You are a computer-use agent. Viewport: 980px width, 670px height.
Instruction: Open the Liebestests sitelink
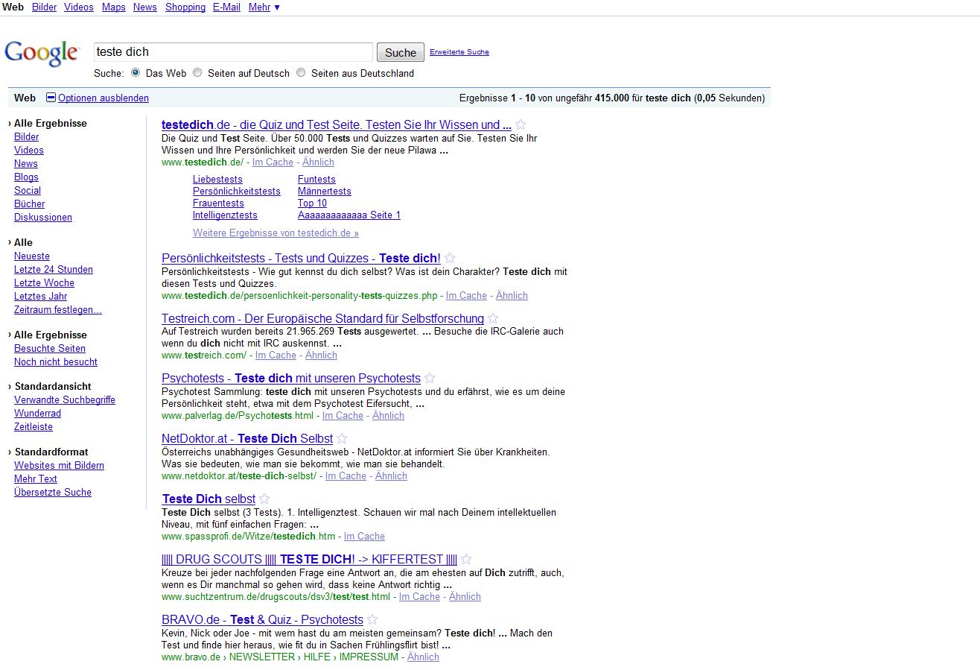(x=217, y=179)
